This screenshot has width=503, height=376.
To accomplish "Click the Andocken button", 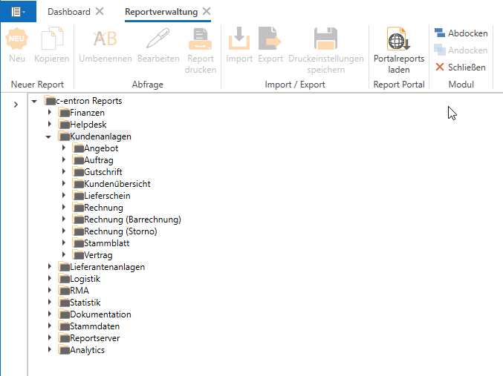I will point(461,50).
